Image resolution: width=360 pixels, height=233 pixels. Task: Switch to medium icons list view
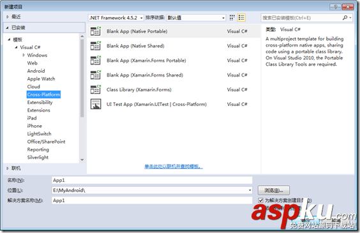point(241,18)
